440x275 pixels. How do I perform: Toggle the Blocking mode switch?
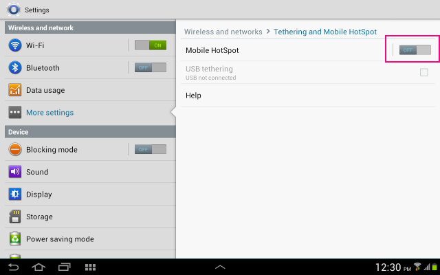click(x=151, y=150)
